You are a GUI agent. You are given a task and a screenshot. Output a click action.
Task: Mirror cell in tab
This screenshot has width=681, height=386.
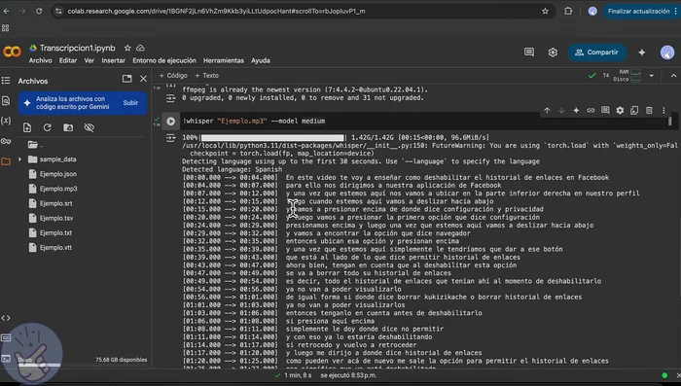tap(634, 110)
